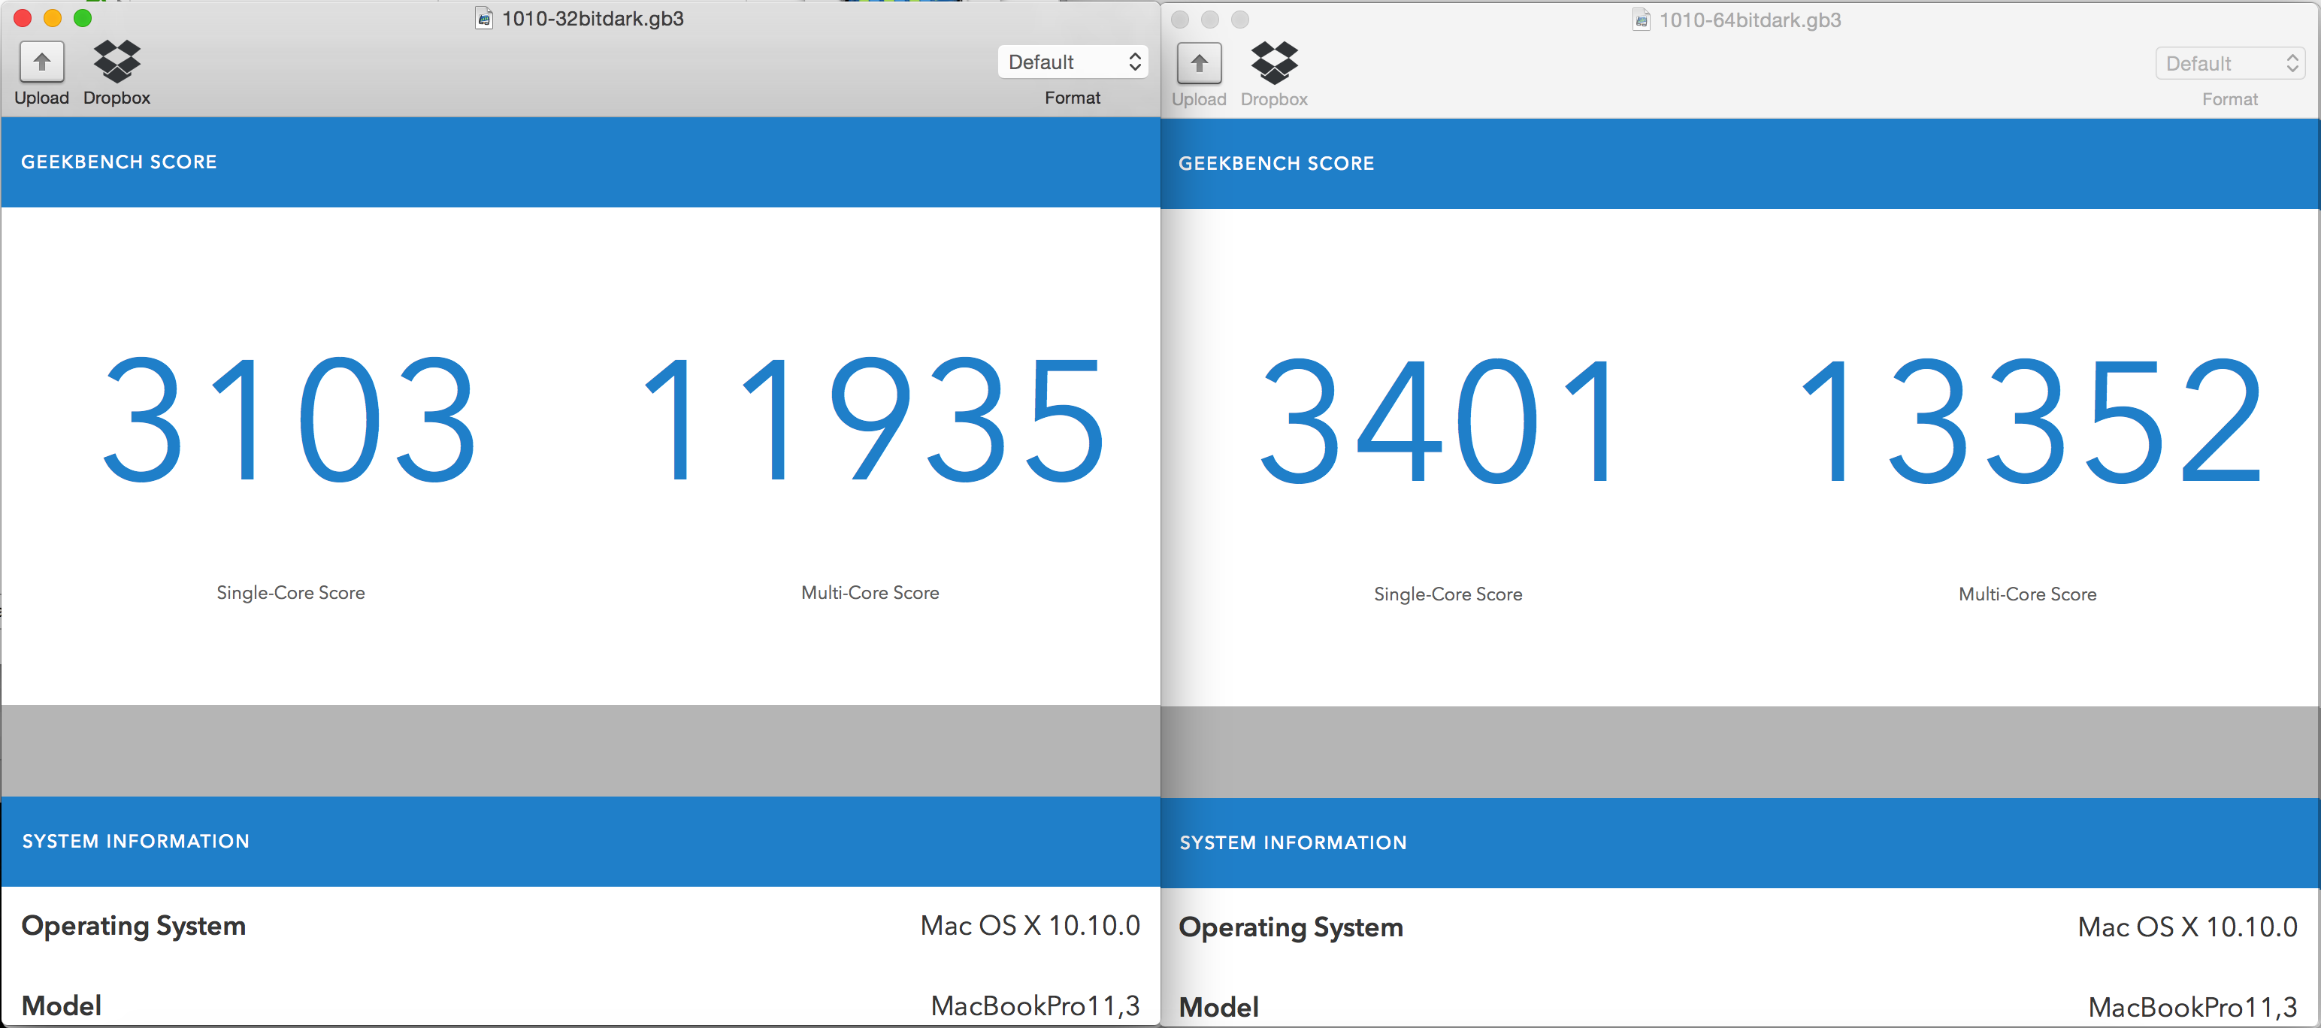2321x1028 pixels.
Task: Select the MacBookPro11,3 model value in left window
Action: click(x=1034, y=1005)
